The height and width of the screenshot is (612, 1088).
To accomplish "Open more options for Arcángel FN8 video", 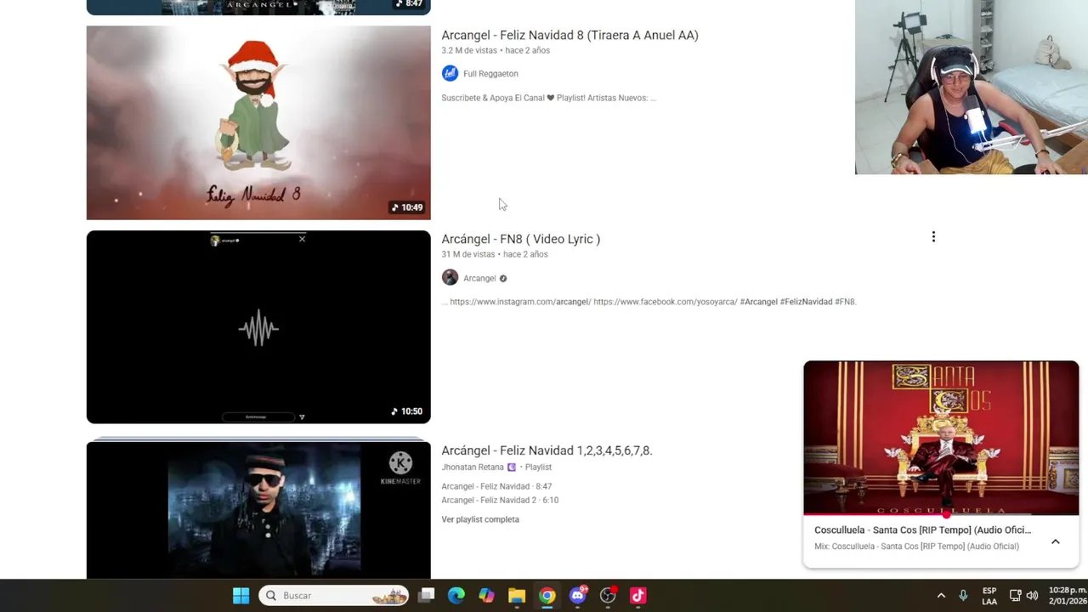I will pyautogui.click(x=933, y=237).
